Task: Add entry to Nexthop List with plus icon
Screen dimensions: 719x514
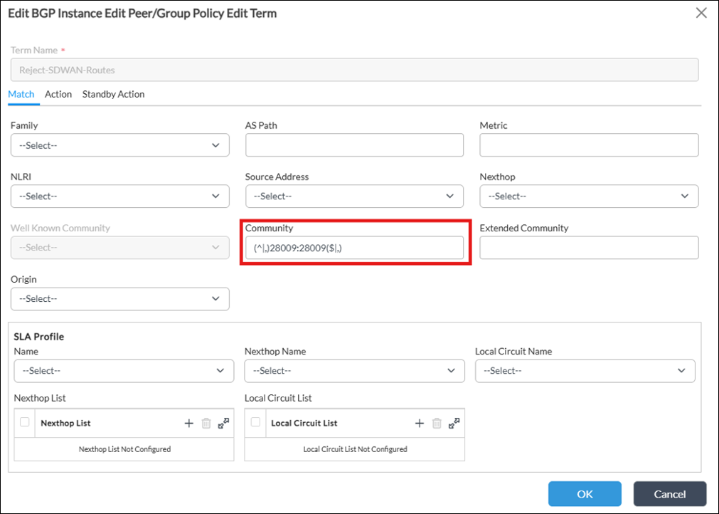Action: (189, 423)
